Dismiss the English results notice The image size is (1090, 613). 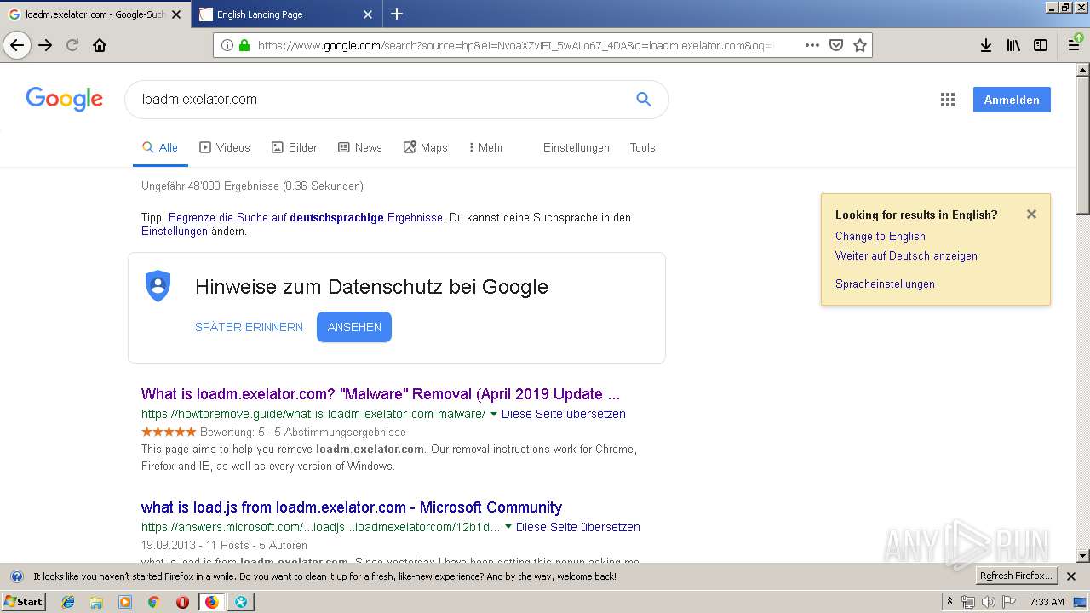tap(1031, 215)
